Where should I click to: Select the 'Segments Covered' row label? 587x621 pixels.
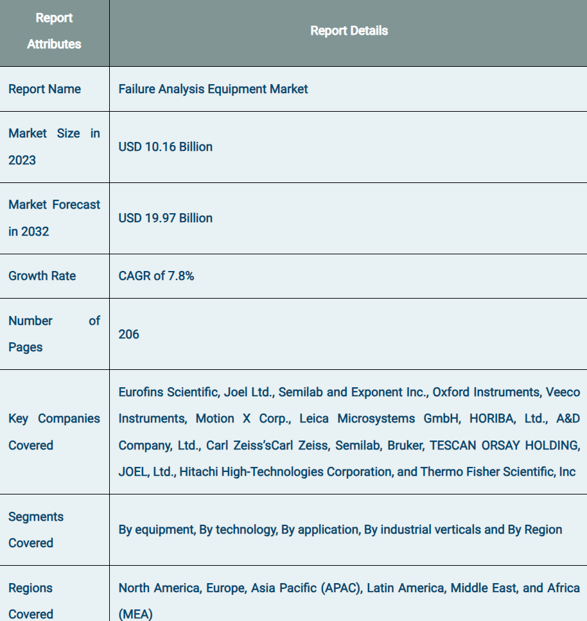coord(36,530)
